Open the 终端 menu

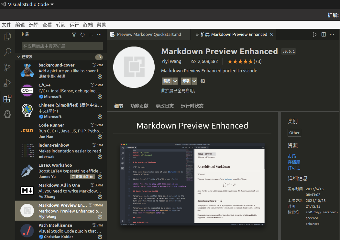coord(88,25)
